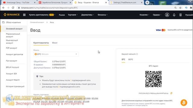Open the BTC/USDT trading pair
The width and height of the screenshot is (193, 108).
click(x=78, y=101)
